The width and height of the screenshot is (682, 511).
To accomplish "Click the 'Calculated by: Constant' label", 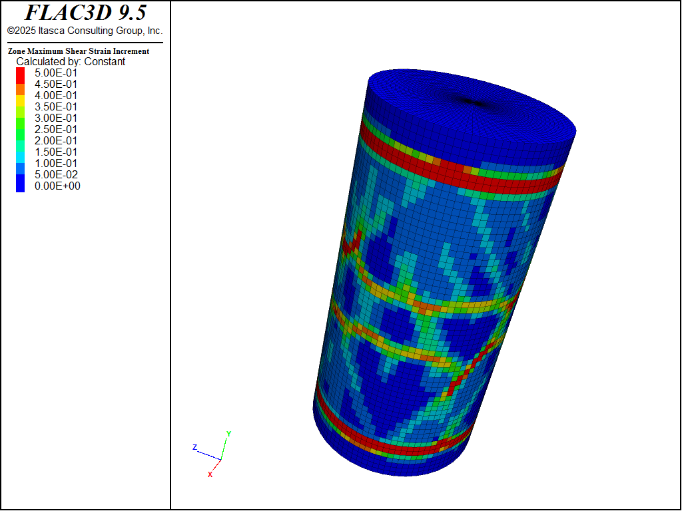I will point(71,62).
